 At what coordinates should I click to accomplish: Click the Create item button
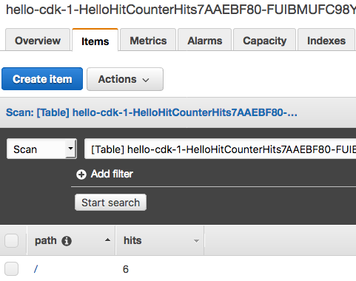click(x=42, y=79)
